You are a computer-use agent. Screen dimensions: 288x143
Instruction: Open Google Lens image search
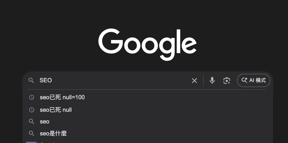coord(227,81)
